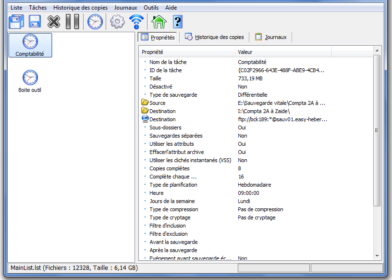Select the Sauvegardes séparées row
Image resolution: width=392 pixels, height=280 pixels.
256,136
